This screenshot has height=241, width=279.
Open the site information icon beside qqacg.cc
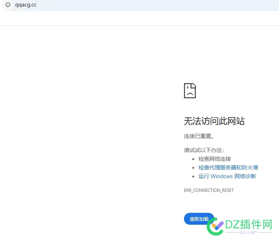pos(8,5)
